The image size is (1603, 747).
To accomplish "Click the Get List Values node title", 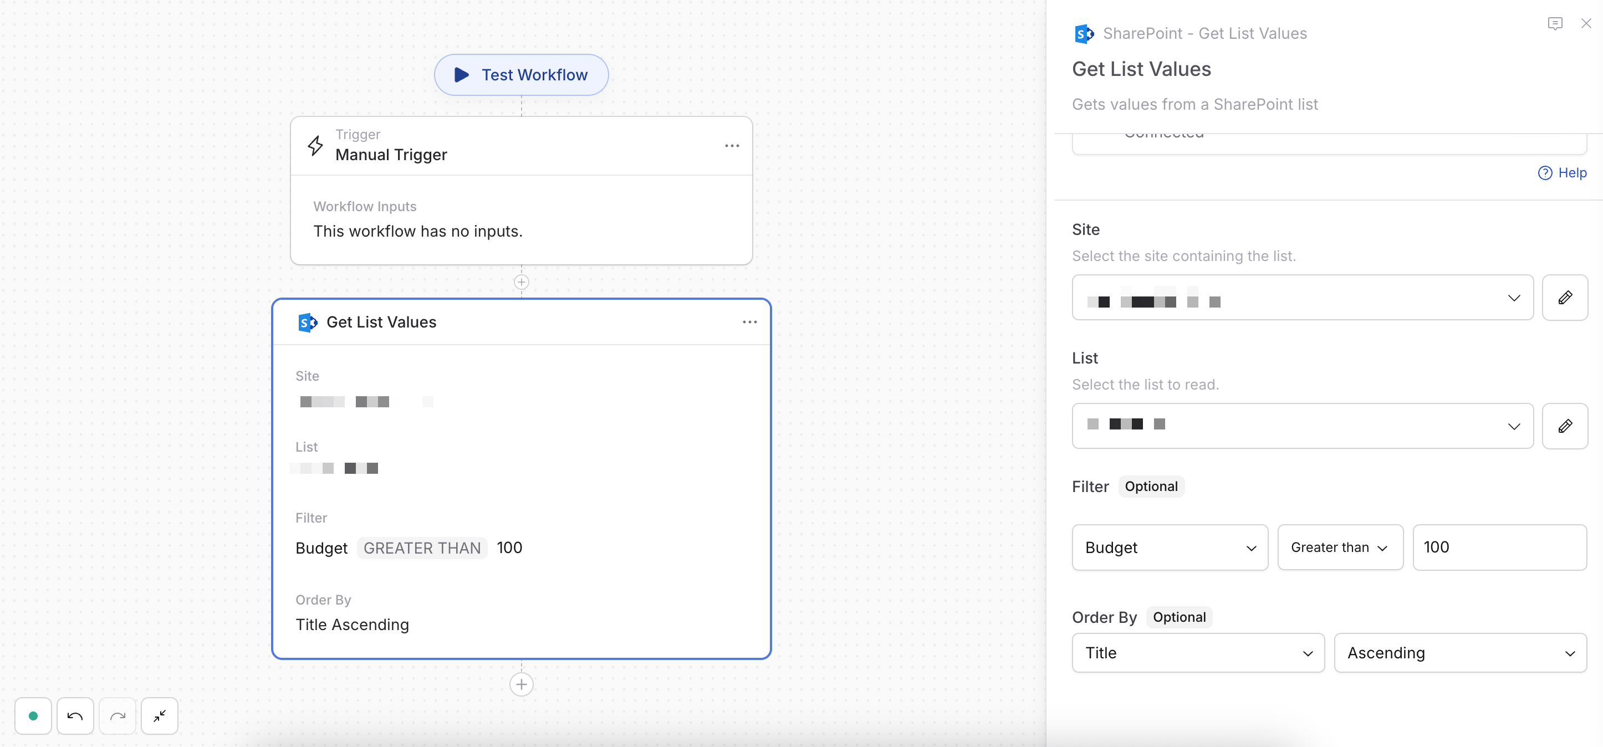I will (x=381, y=322).
